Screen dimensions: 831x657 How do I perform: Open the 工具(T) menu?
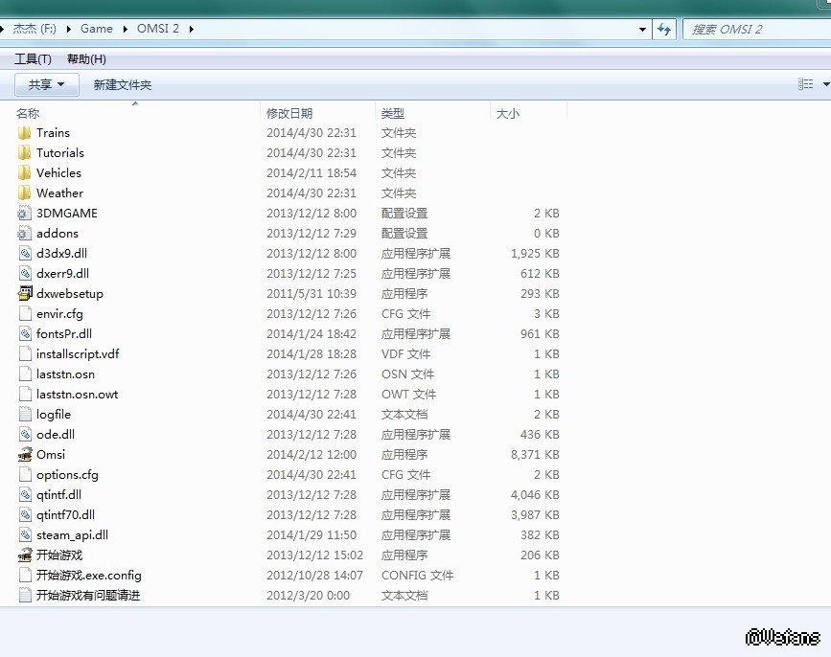pyautogui.click(x=33, y=59)
